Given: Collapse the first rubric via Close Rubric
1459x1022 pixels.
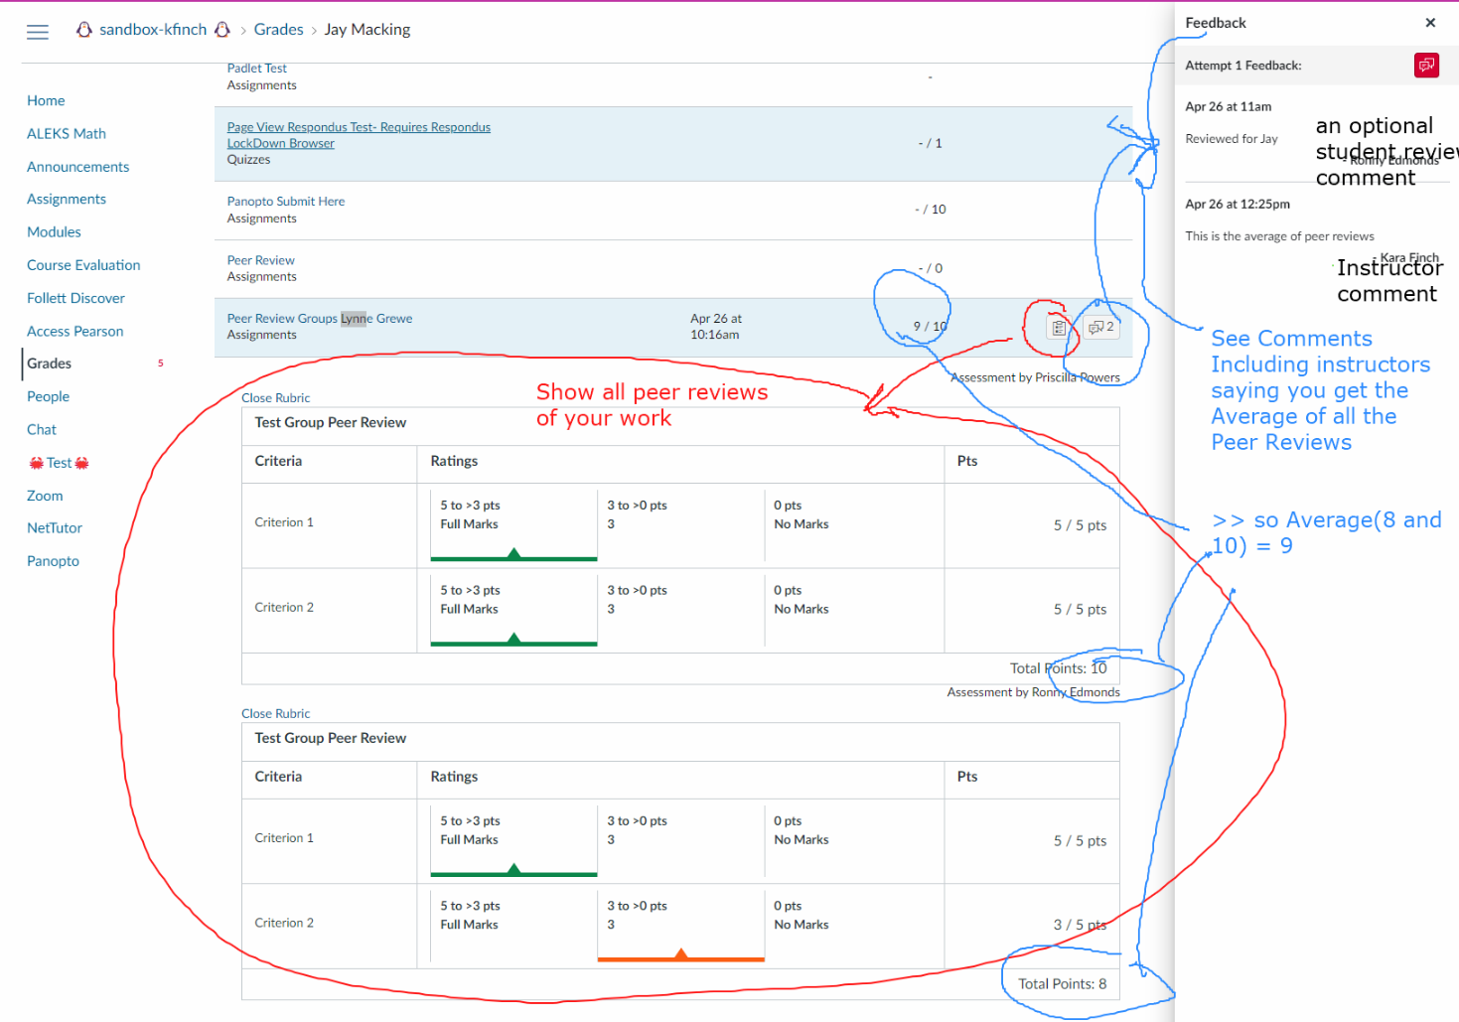Looking at the screenshot, I should click(x=275, y=398).
